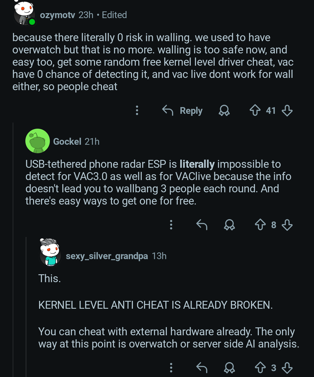The image size is (314, 377).
Task: Open more options on ozymotv's comment
Action: tap(137, 110)
